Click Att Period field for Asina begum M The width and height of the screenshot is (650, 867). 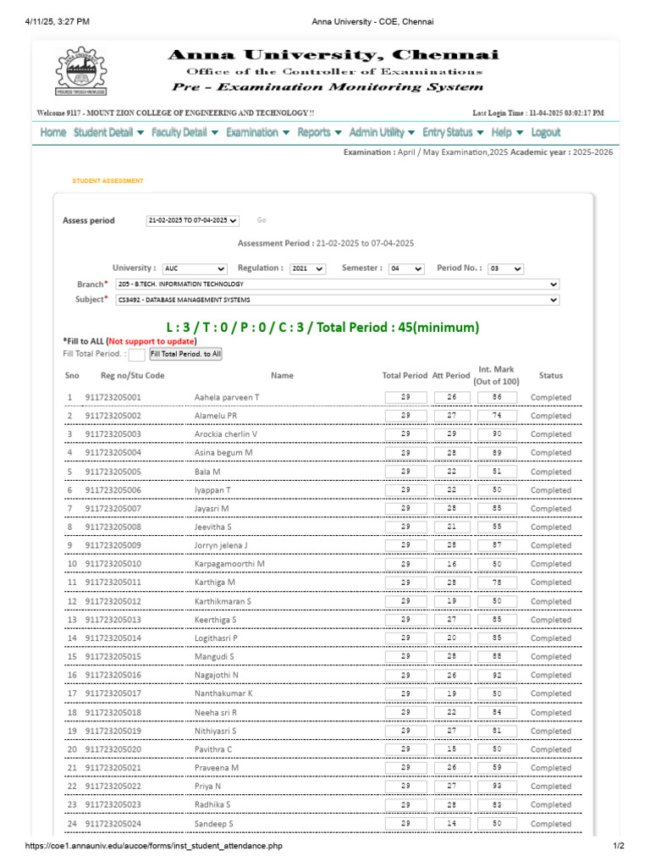(452, 453)
